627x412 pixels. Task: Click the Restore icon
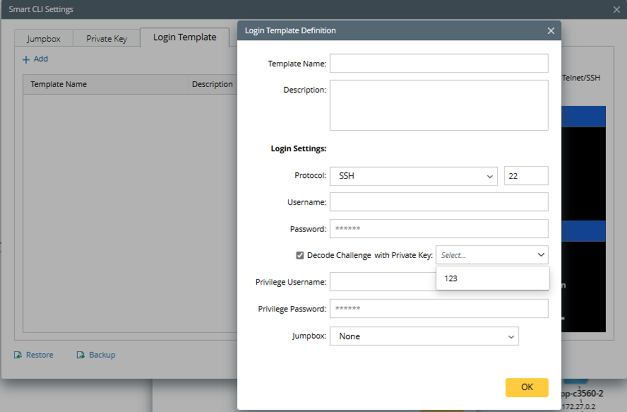coord(18,355)
